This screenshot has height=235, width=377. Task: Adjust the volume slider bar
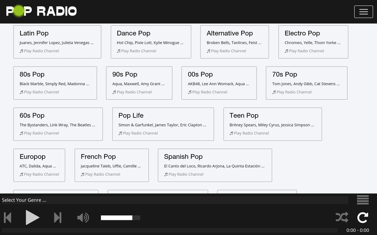(120, 218)
